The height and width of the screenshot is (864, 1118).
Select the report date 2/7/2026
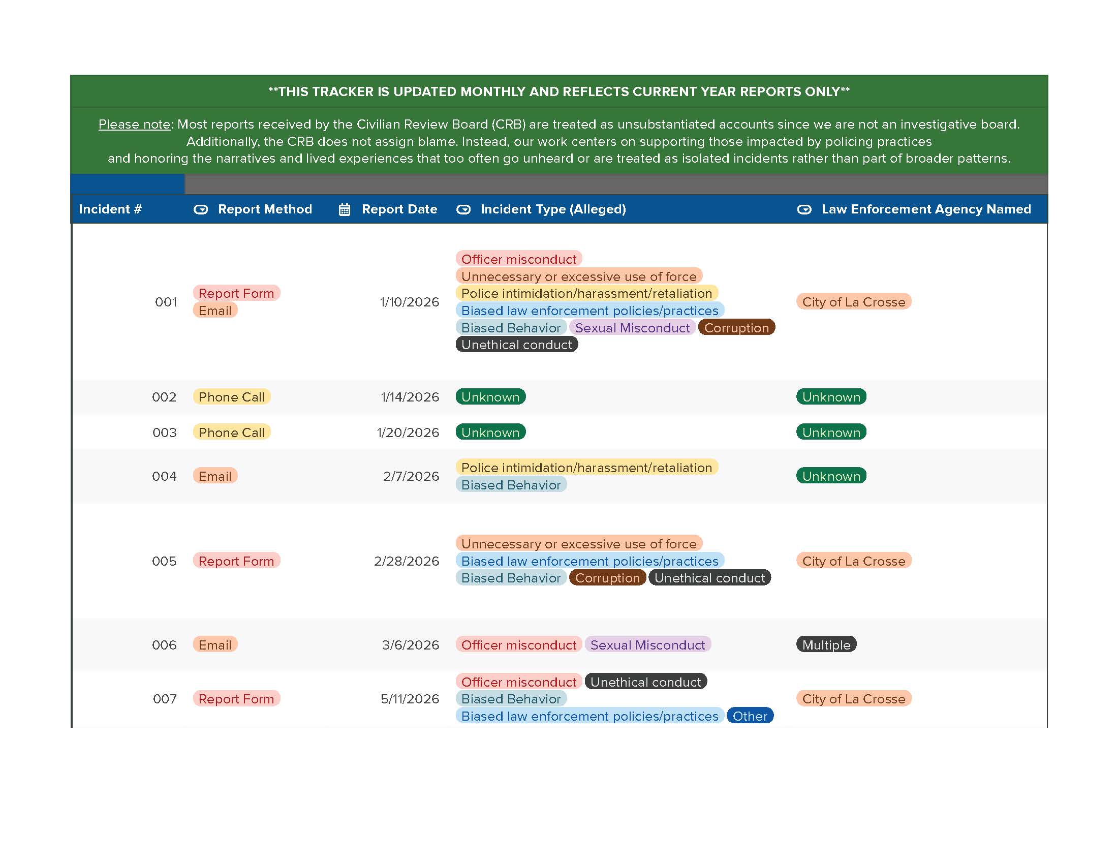pos(411,477)
